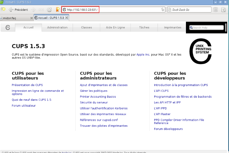Minimize the Midori window
The height and width of the screenshot is (153, 229).
click(x=216, y=2)
